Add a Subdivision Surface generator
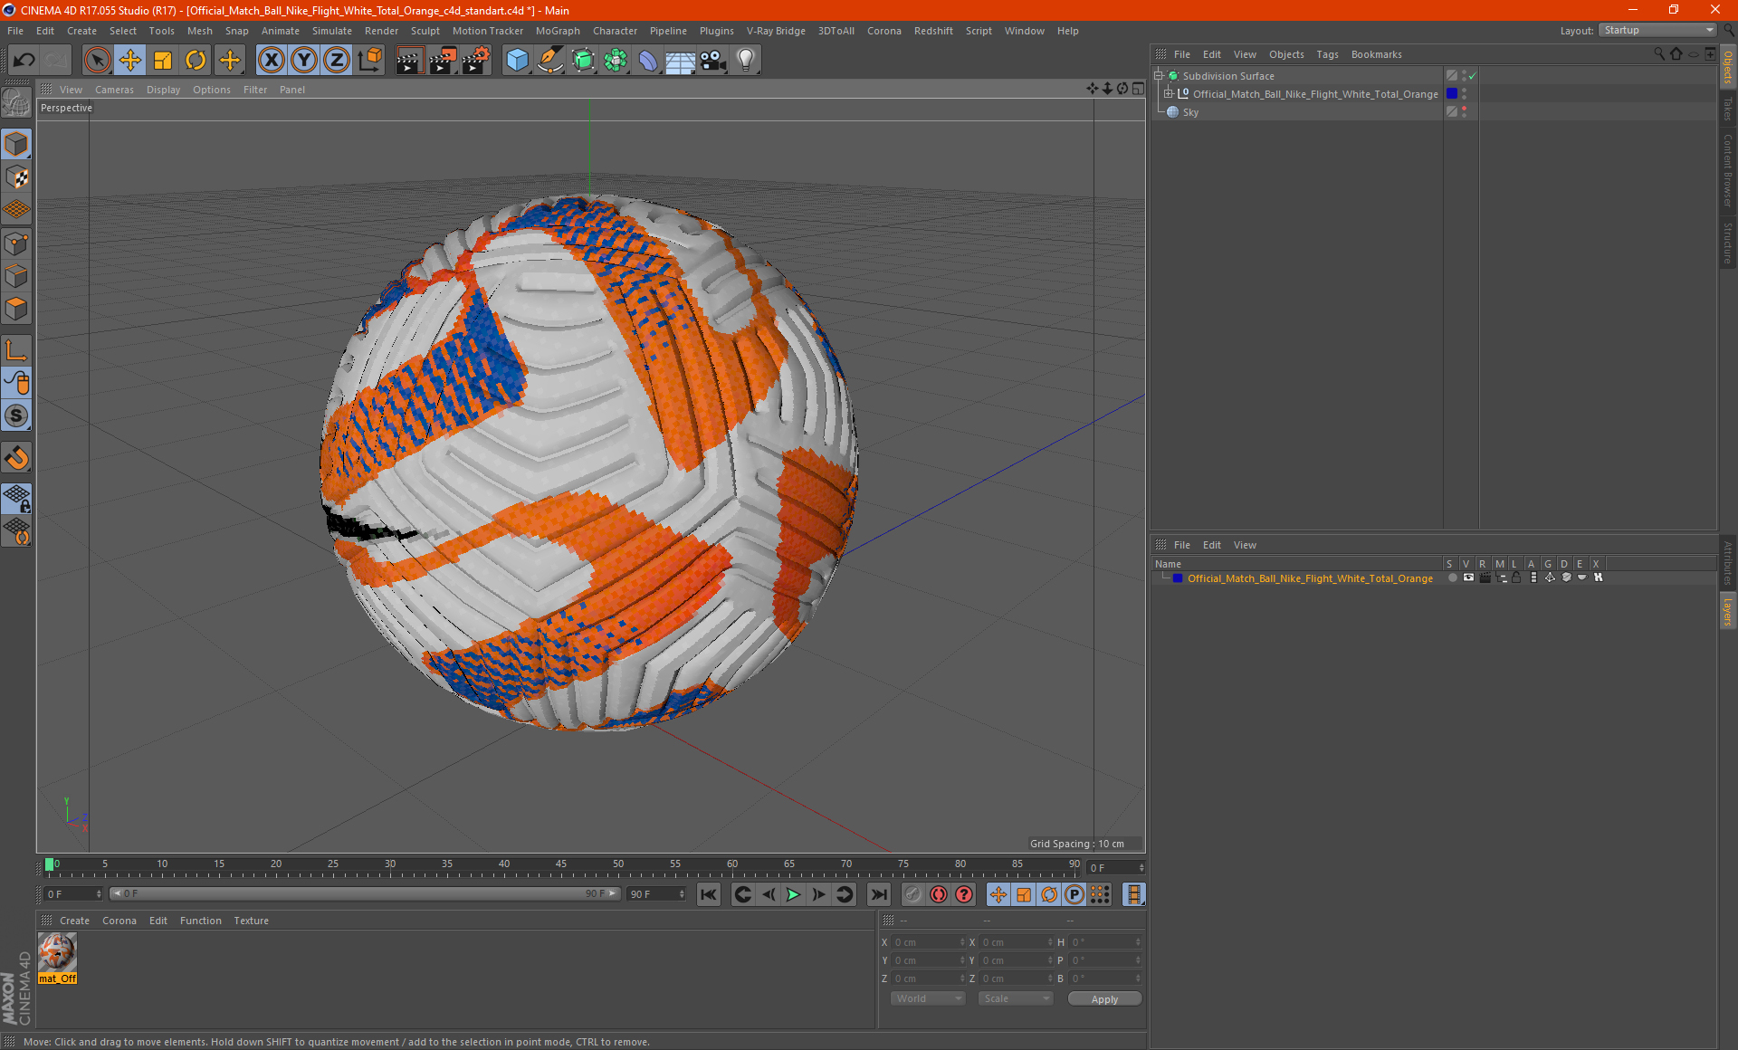The image size is (1738, 1050). pyautogui.click(x=583, y=61)
